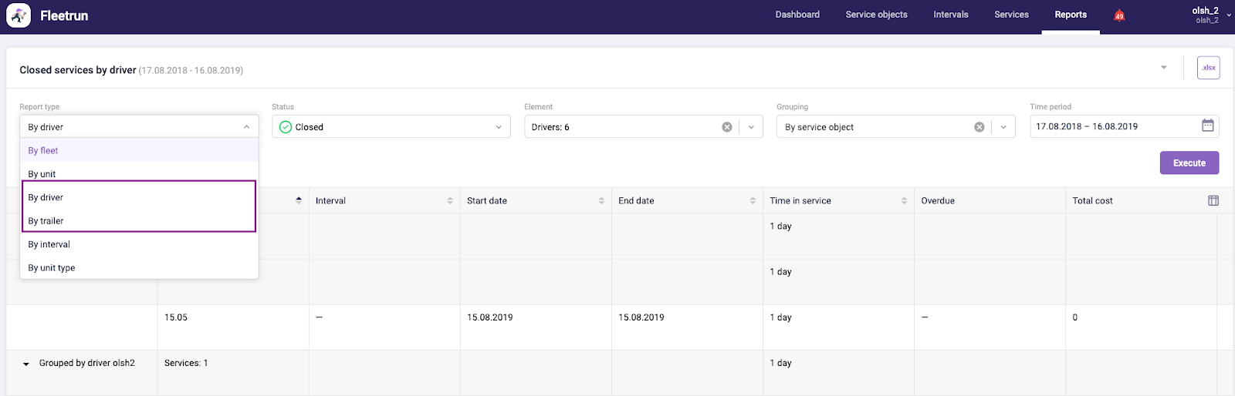1235x396 pixels.
Task: Open table column settings icon
Action: (x=1213, y=200)
